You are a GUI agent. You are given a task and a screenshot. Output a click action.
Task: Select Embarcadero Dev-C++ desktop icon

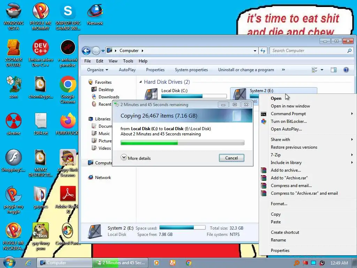[x=40, y=53]
